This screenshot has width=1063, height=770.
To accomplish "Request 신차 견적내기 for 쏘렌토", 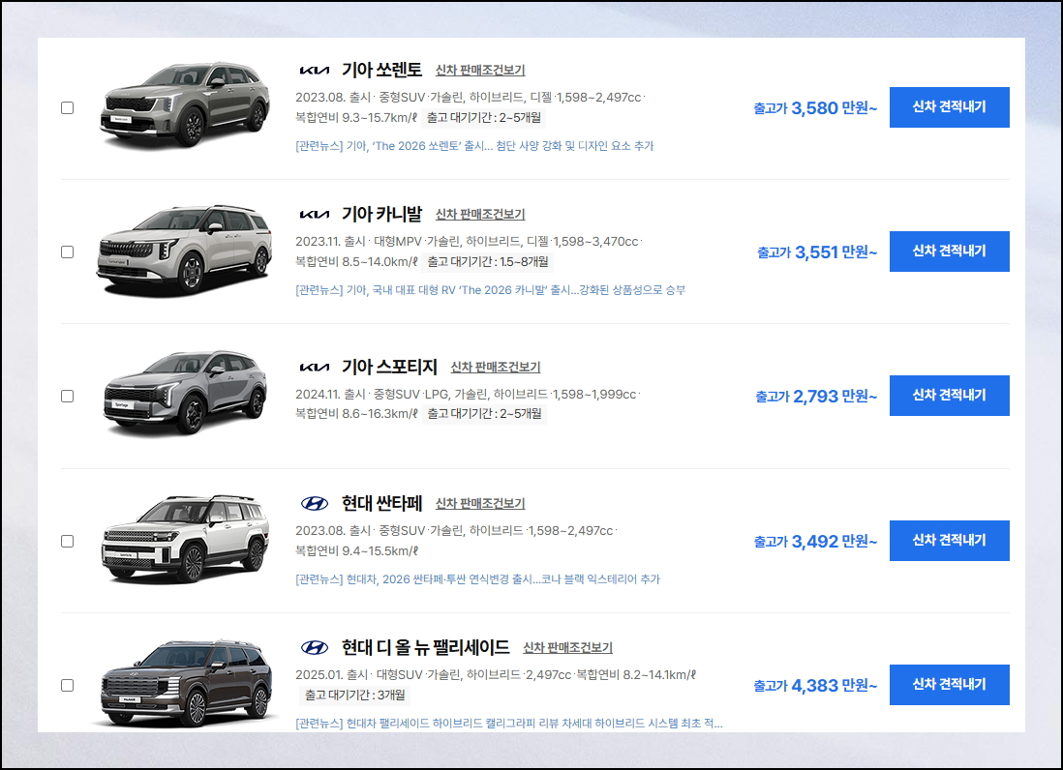I will (x=949, y=107).
